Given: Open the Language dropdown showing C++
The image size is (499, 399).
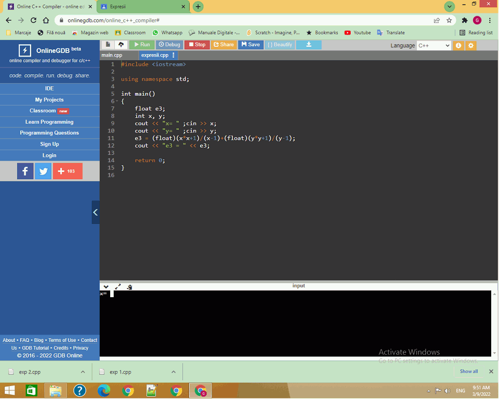Looking at the screenshot, I should click(x=434, y=45).
